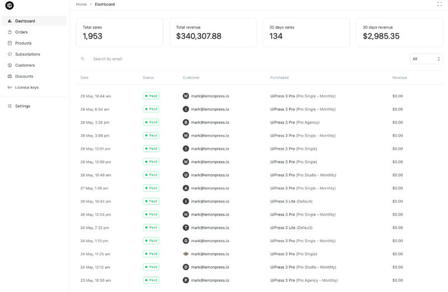Click the Licence keys key icon
This screenshot has width=448, height=292.
pyautogui.click(x=10, y=87)
